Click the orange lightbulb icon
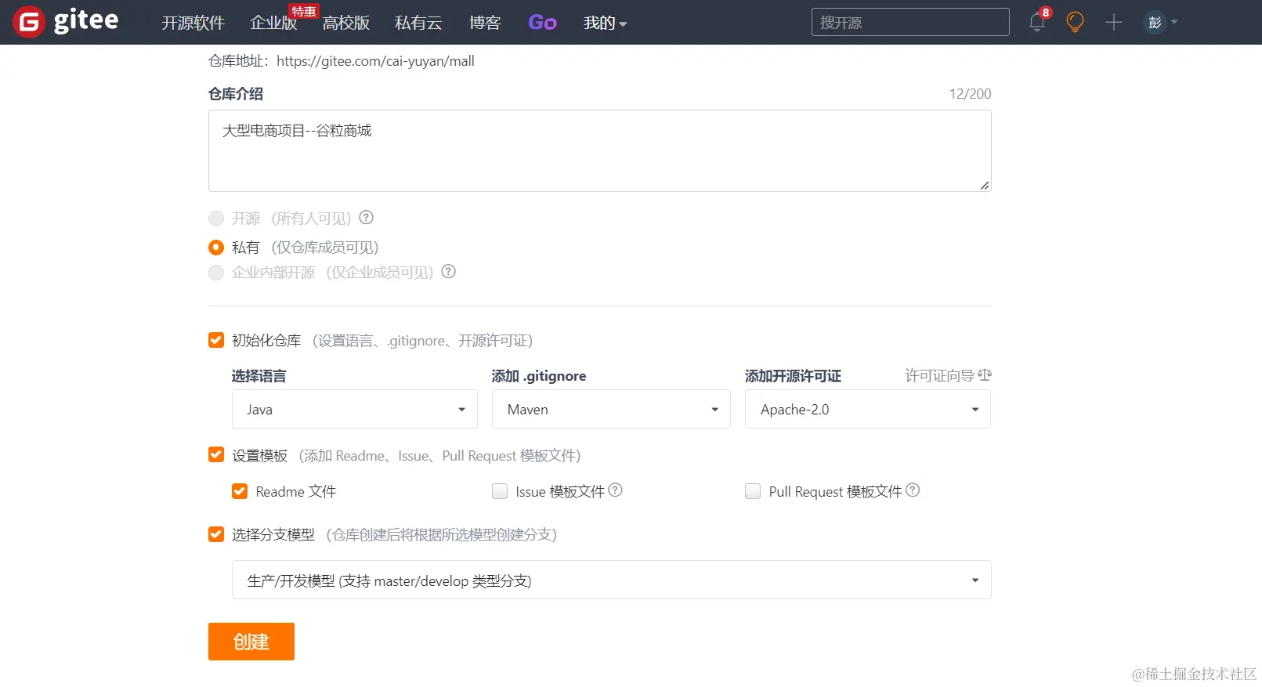This screenshot has height=687, width=1262. pyautogui.click(x=1076, y=22)
